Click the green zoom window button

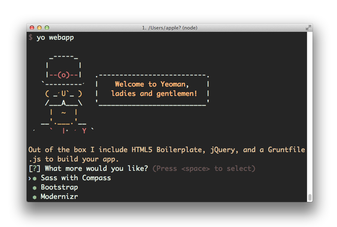point(47,28)
